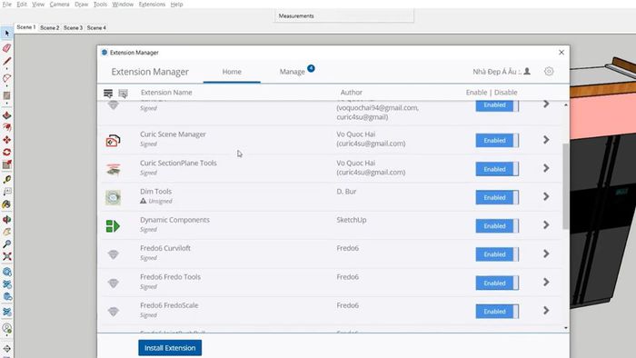The height and width of the screenshot is (358, 636).
Task: Click the Dynamic Components green icon
Action: 113,226
